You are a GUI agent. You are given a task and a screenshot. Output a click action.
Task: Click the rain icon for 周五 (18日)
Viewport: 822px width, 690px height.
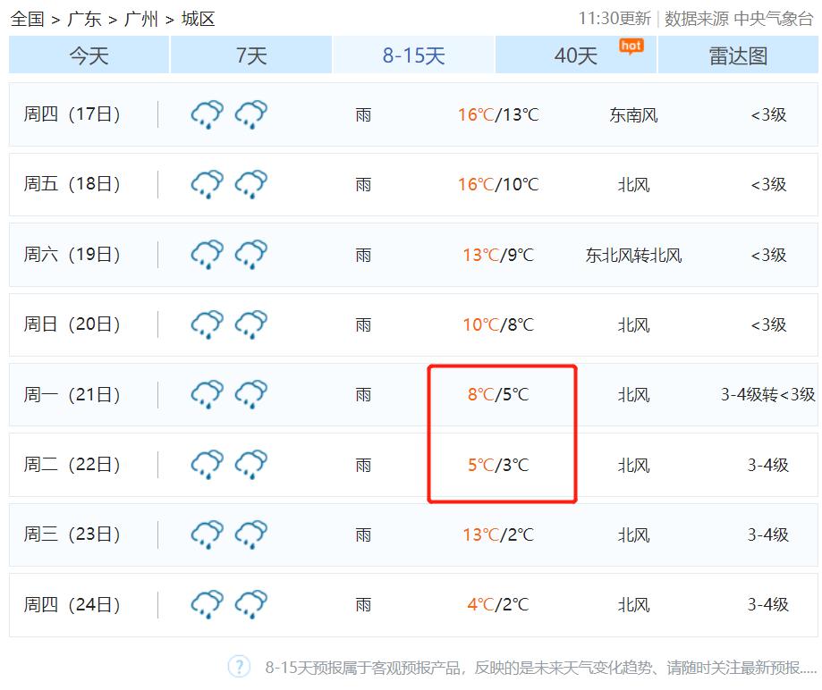tap(207, 184)
